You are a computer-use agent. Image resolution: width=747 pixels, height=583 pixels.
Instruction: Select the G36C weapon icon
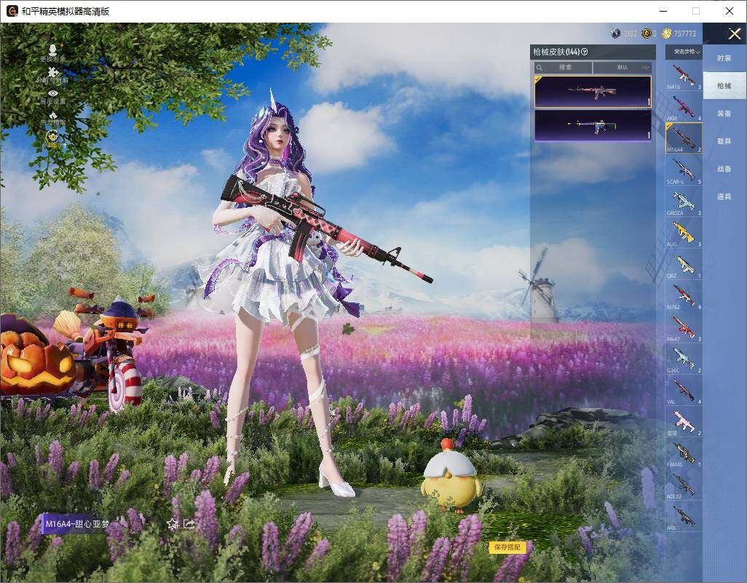[x=684, y=359]
